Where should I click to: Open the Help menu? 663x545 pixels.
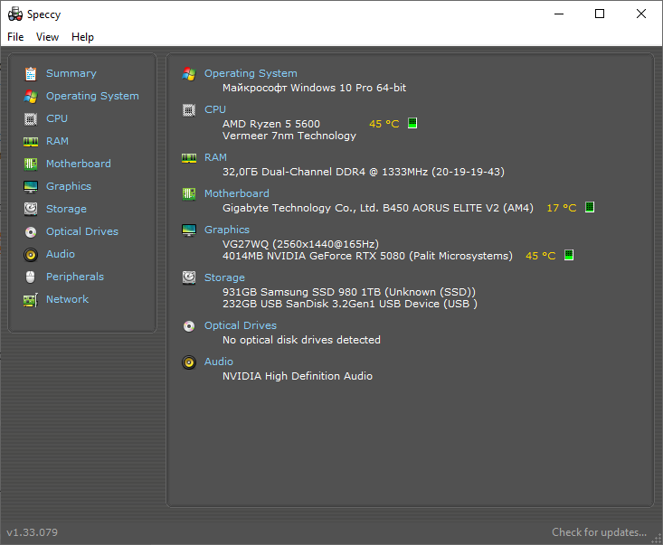point(82,37)
